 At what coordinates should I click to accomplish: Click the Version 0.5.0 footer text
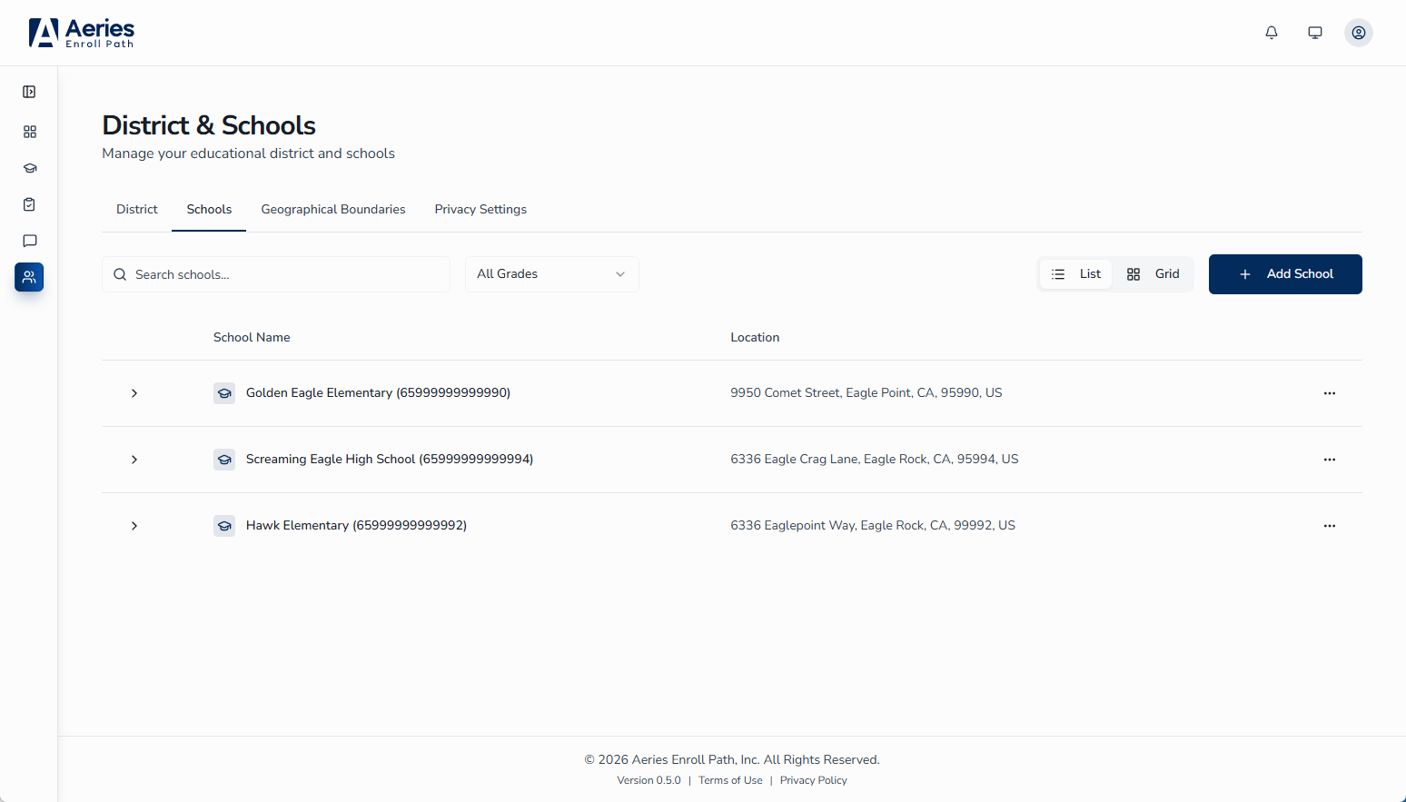point(649,780)
